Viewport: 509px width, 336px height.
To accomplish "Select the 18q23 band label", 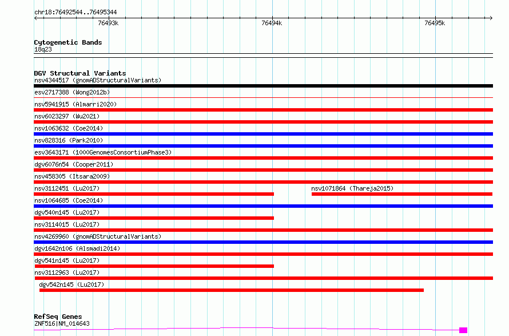I will [43, 49].
